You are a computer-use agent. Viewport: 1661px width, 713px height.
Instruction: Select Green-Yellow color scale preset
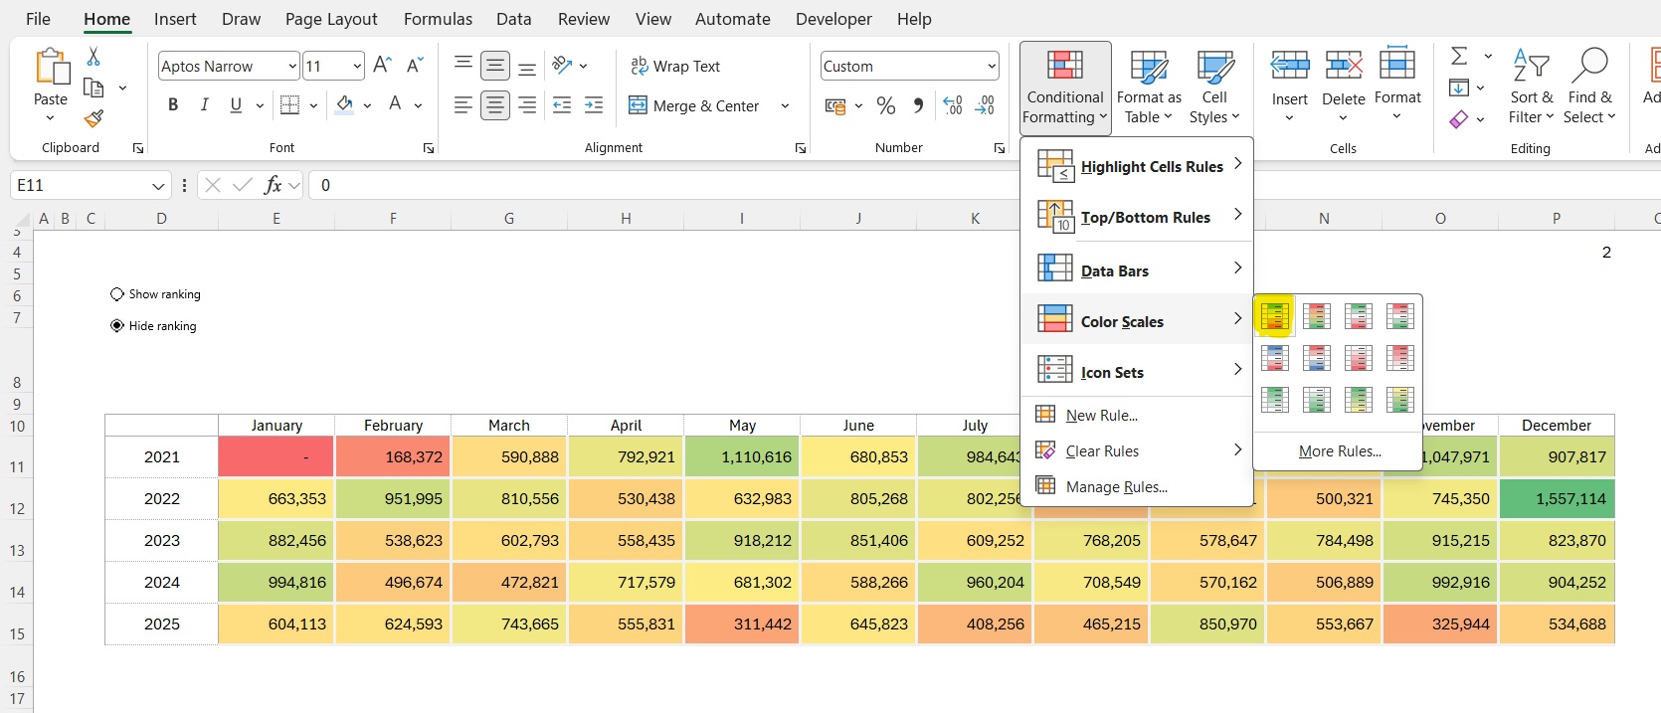tap(1358, 400)
